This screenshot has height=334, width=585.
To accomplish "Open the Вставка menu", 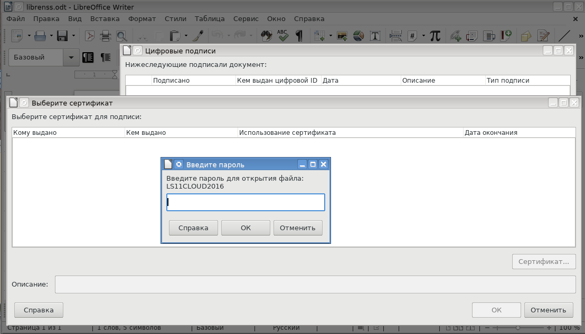I will coord(105,18).
